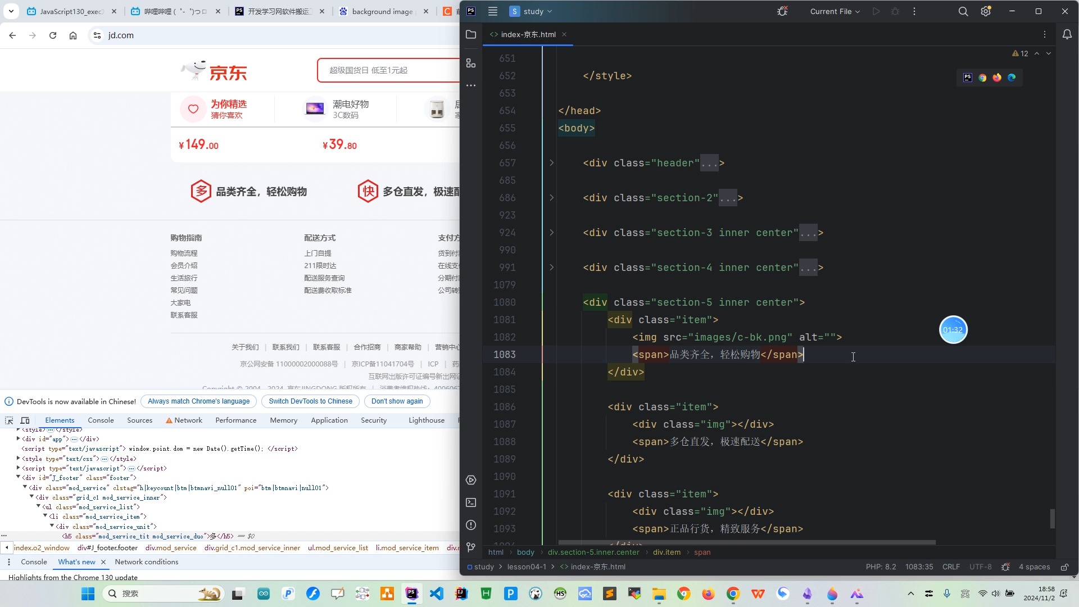The height and width of the screenshot is (607, 1079).
Task: Open the Problems tool window icon
Action: [471, 525]
